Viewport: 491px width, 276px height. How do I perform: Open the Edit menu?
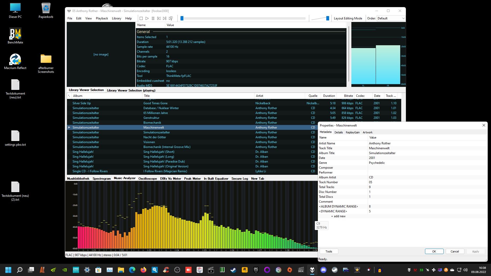79,18
